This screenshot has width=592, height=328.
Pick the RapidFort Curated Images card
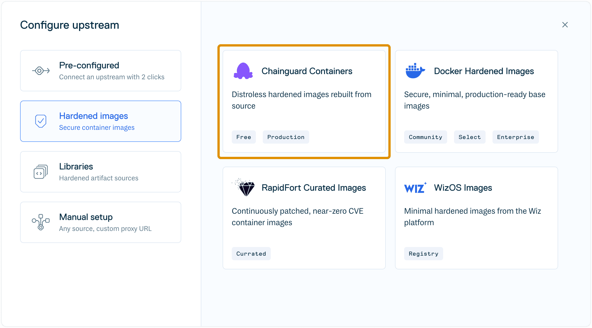click(304, 218)
